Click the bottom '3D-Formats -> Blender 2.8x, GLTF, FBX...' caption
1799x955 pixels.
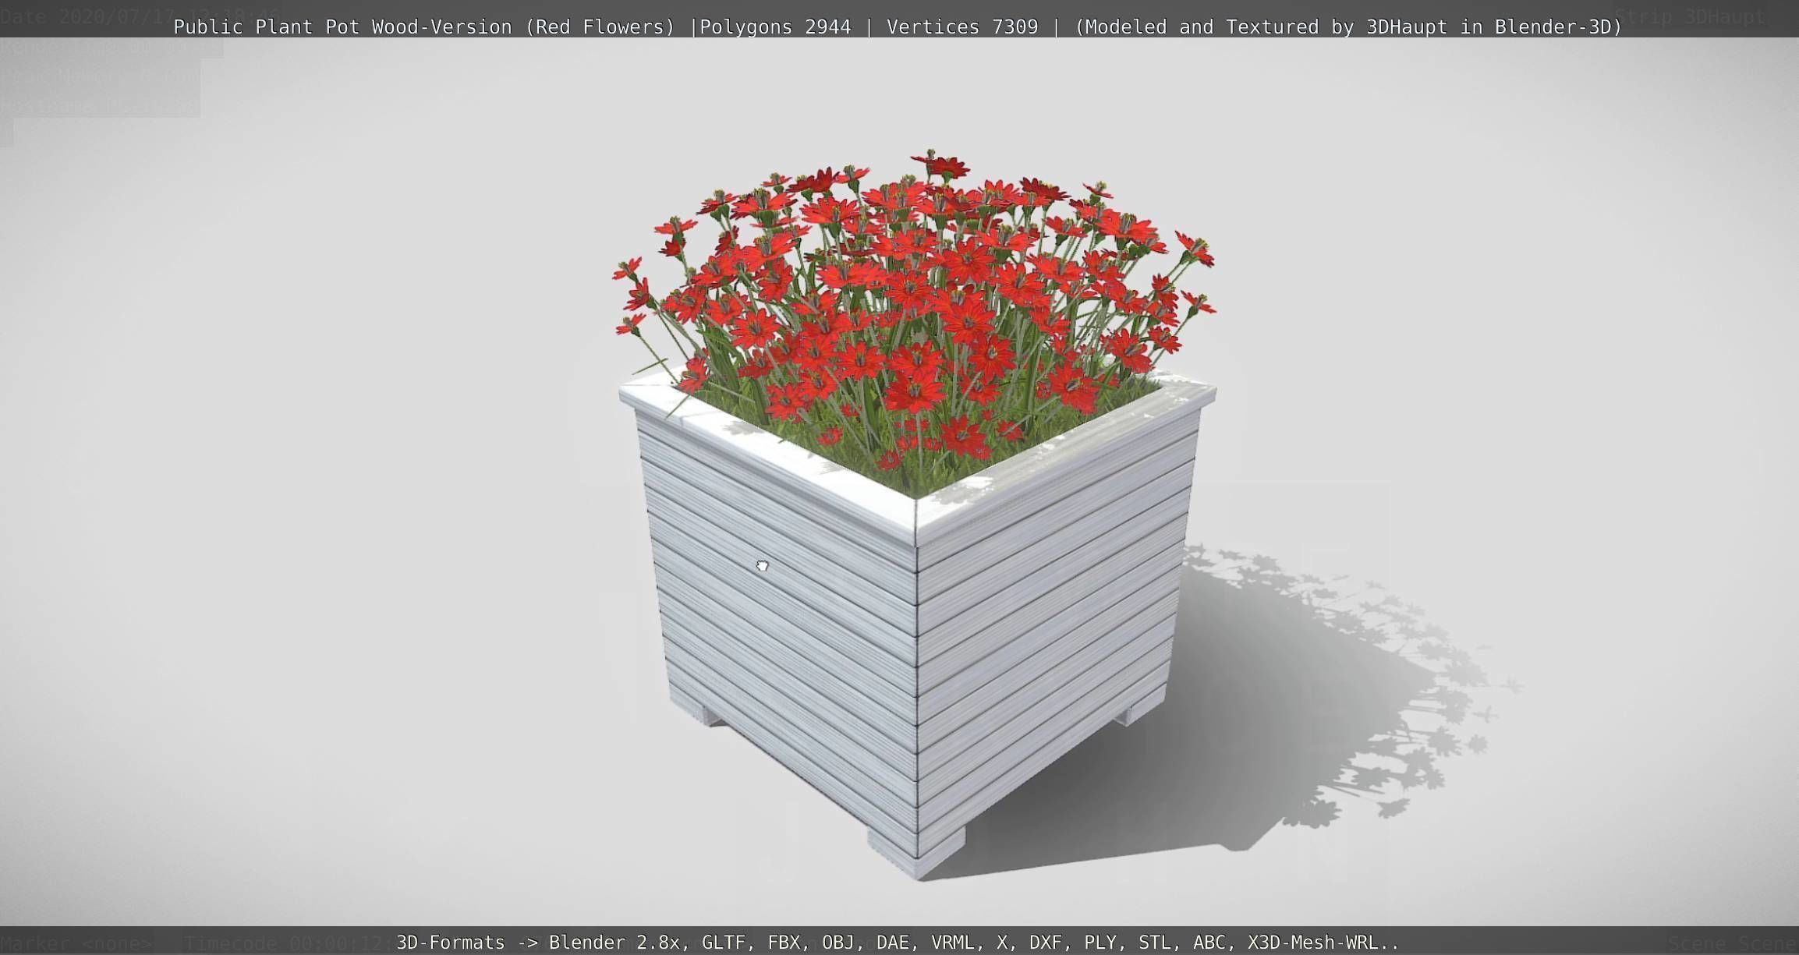point(898,943)
